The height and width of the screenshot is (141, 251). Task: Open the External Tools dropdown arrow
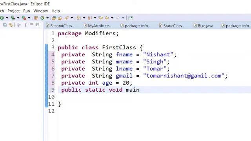click(29, 18)
